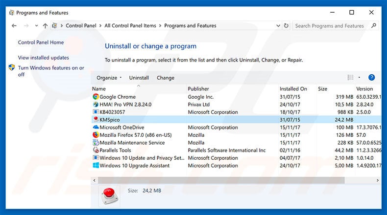Click the Change button

[166, 78]
